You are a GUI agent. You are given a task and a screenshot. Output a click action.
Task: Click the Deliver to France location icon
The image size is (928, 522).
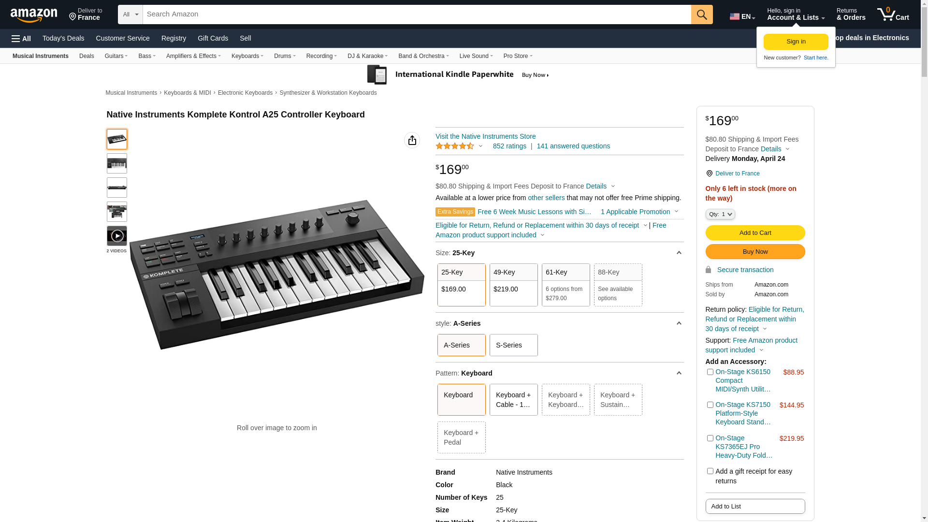709,174
